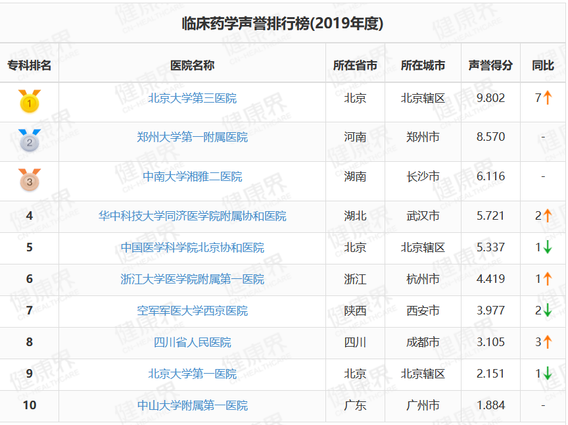This screenshot has height=425, width=568.
Task: Click the province cell 浙江
Action: (x=355, y=279)
